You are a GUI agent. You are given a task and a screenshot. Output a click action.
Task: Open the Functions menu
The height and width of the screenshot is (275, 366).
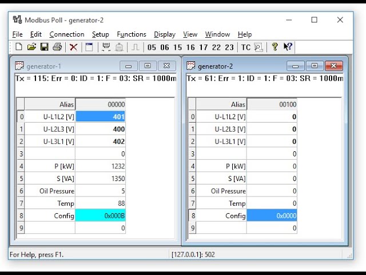click(x=132, y=34)
